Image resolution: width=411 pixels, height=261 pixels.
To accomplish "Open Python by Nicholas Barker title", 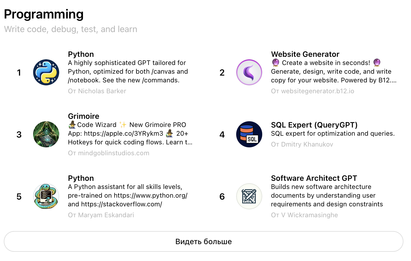I will [81, 54].
